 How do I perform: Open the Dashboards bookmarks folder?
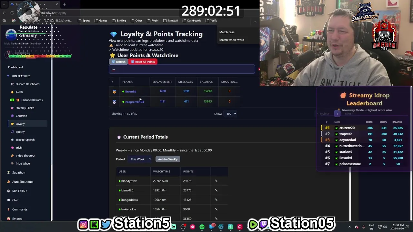click(192, 21)
